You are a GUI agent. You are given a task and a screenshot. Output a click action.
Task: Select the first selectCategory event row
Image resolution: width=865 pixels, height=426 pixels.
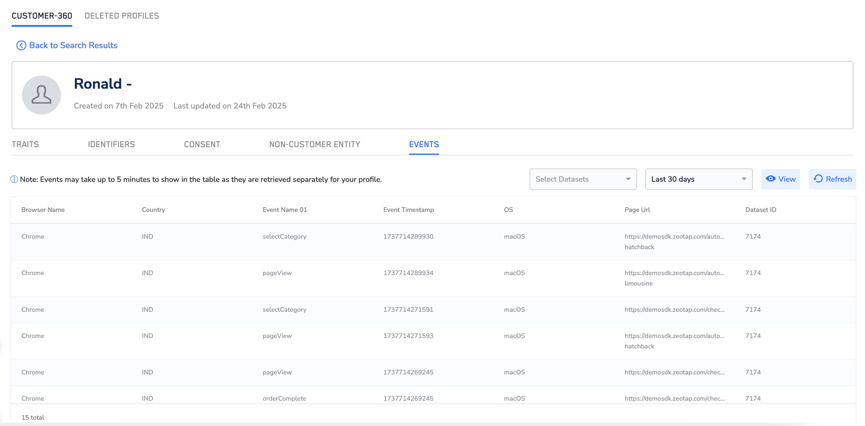(284, 236)
